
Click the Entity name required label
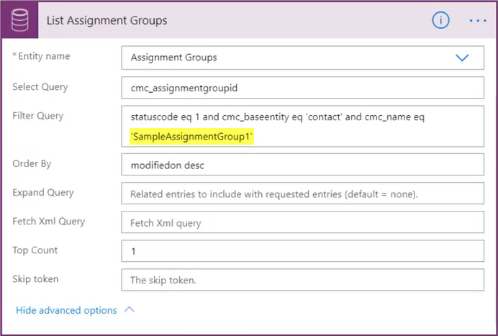coord(44,56)
